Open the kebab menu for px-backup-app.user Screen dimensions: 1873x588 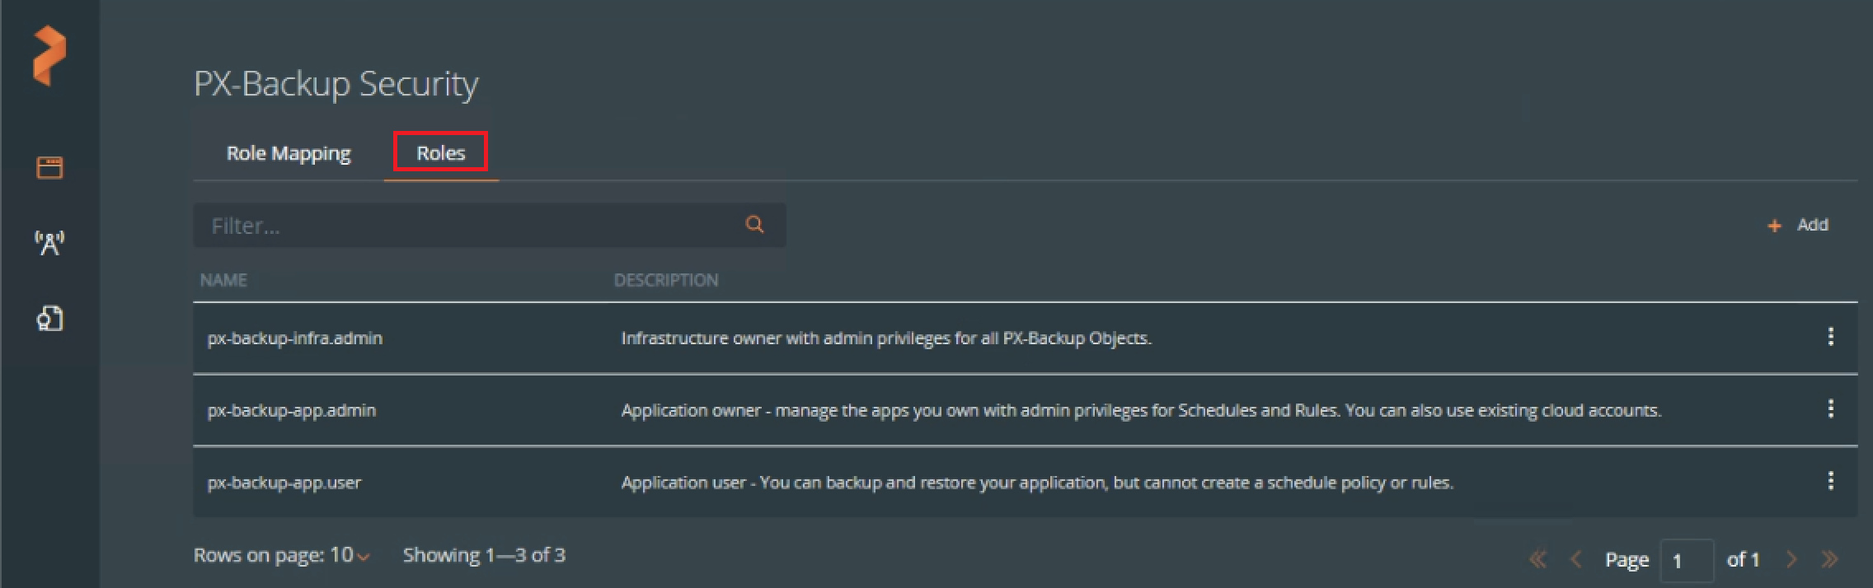[1830, 480]
